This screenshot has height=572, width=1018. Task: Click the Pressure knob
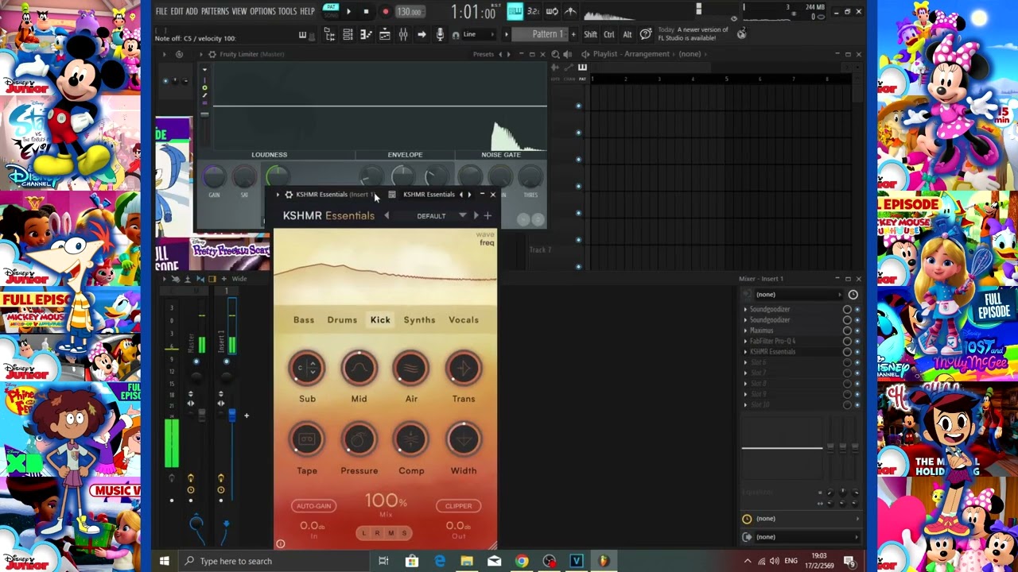[x=359, y=440]
